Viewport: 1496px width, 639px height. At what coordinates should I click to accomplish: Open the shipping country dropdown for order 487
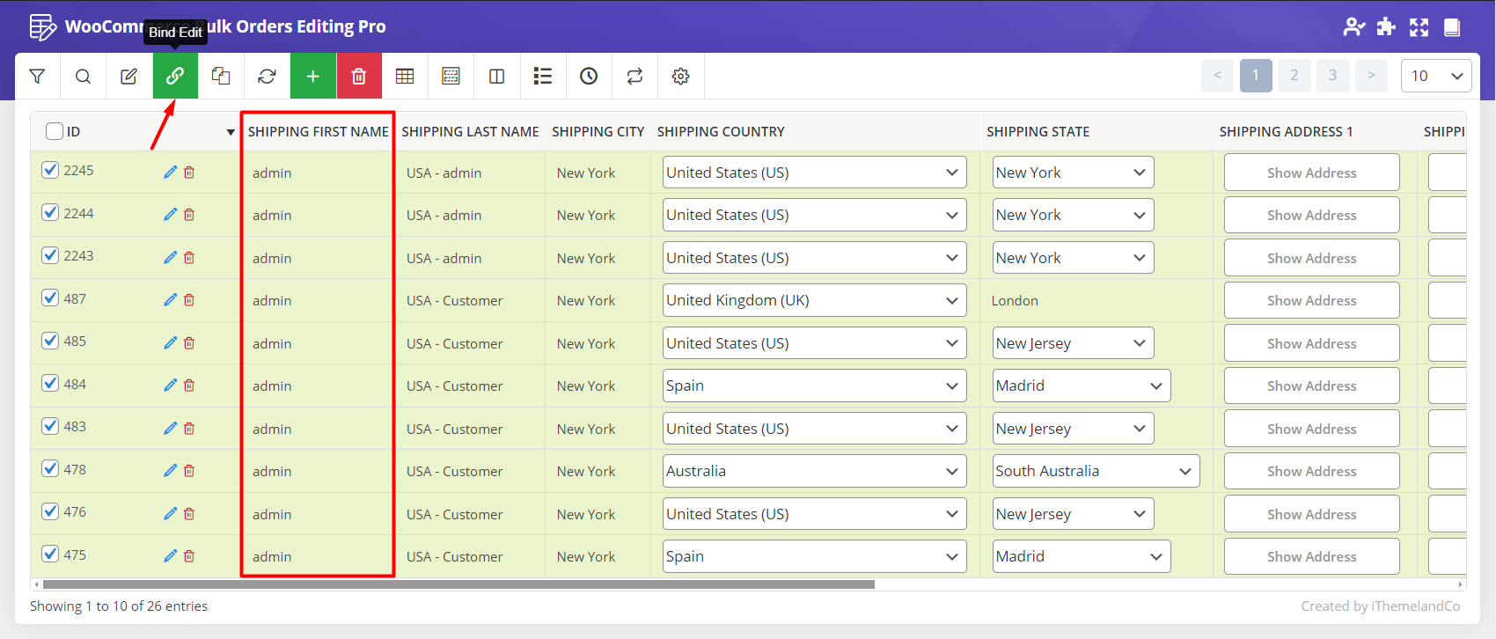click(813, 300)
